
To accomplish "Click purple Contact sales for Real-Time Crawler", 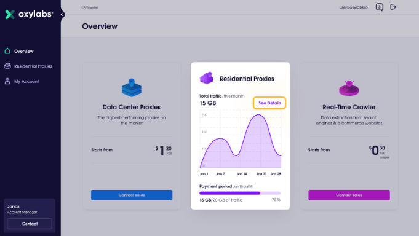I will 349,195.
